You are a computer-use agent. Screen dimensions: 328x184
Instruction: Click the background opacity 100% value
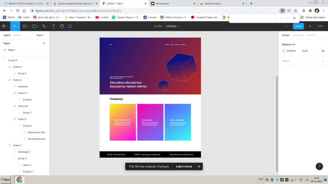click(305, 51)
